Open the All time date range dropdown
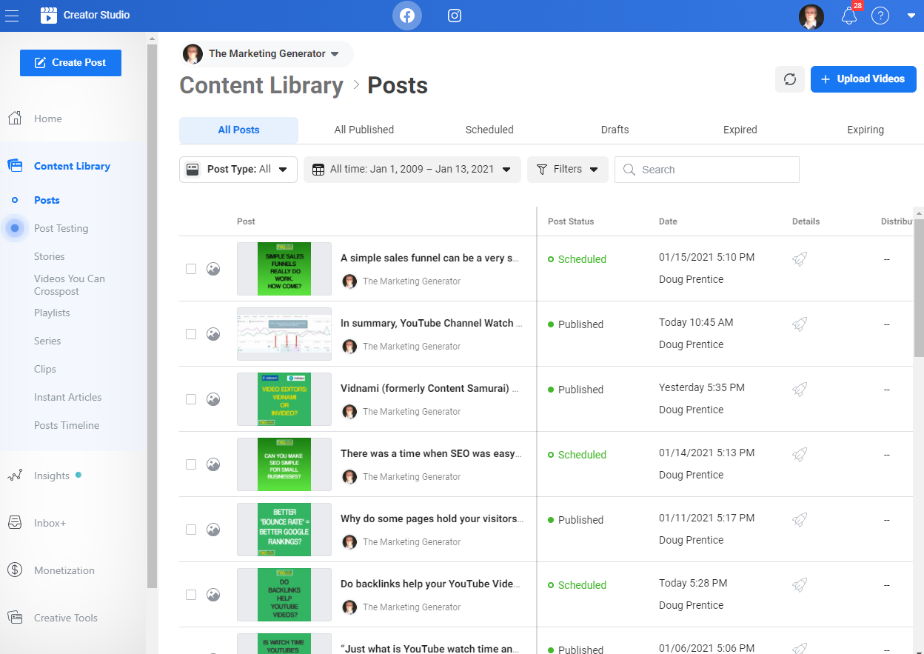 tap(412, 170)
